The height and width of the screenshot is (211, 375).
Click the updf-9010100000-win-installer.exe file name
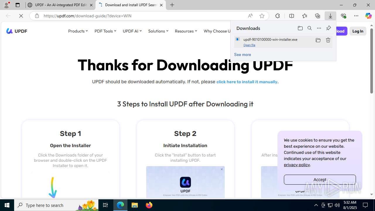point(270,39)
